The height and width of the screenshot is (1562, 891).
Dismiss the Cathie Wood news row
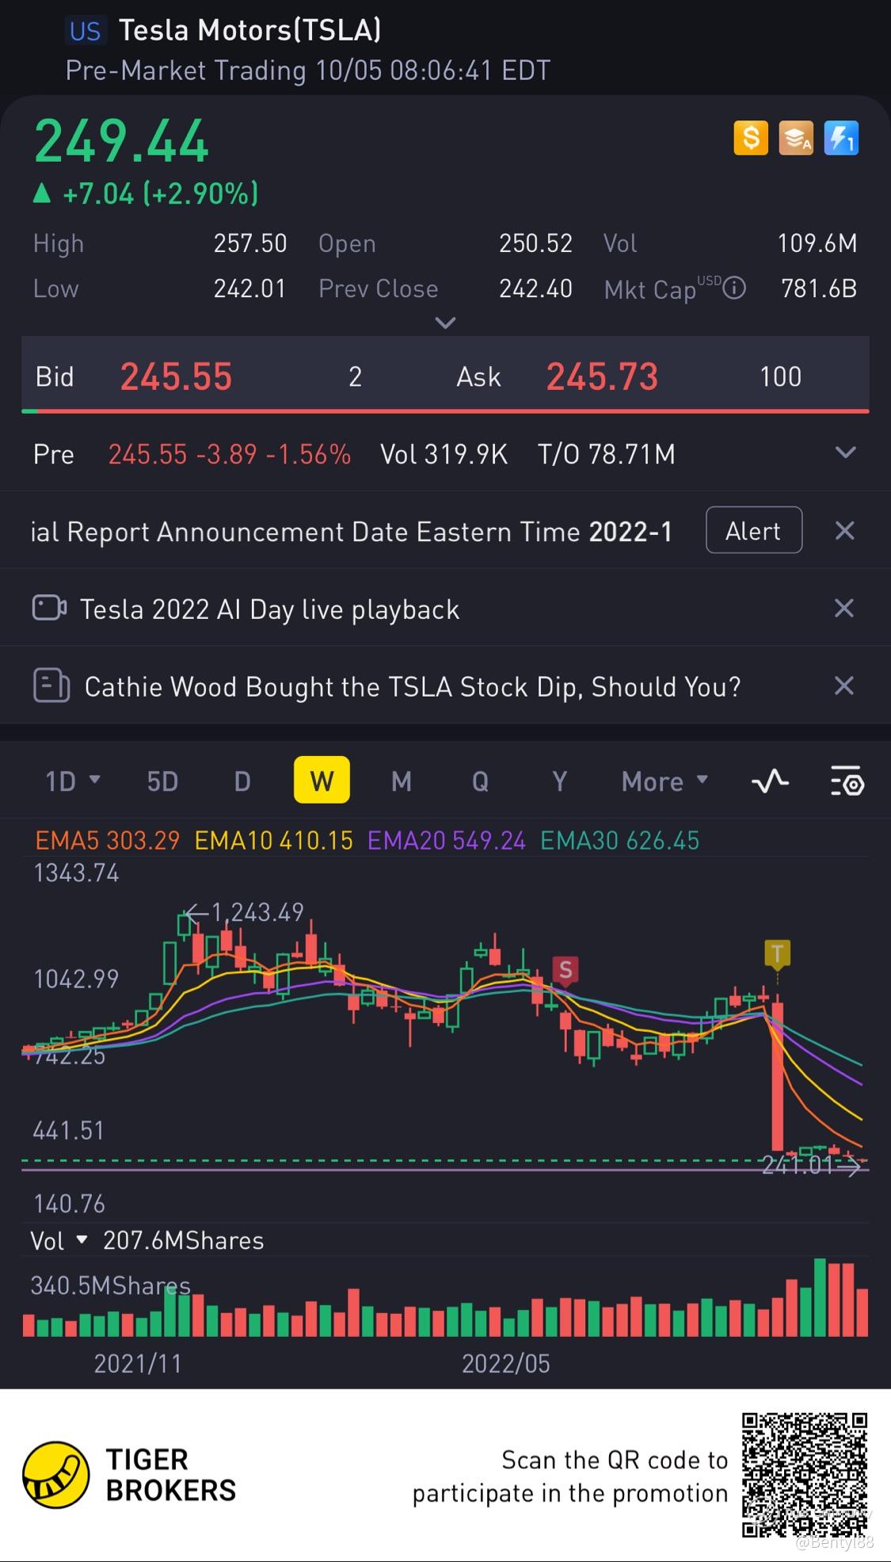click(x=844, y=686)
